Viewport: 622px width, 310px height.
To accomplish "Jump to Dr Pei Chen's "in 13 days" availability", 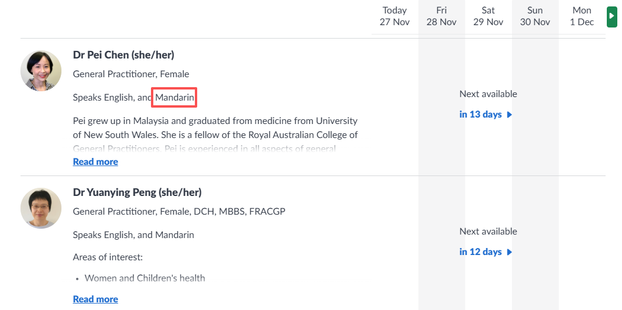I will 481,115.
